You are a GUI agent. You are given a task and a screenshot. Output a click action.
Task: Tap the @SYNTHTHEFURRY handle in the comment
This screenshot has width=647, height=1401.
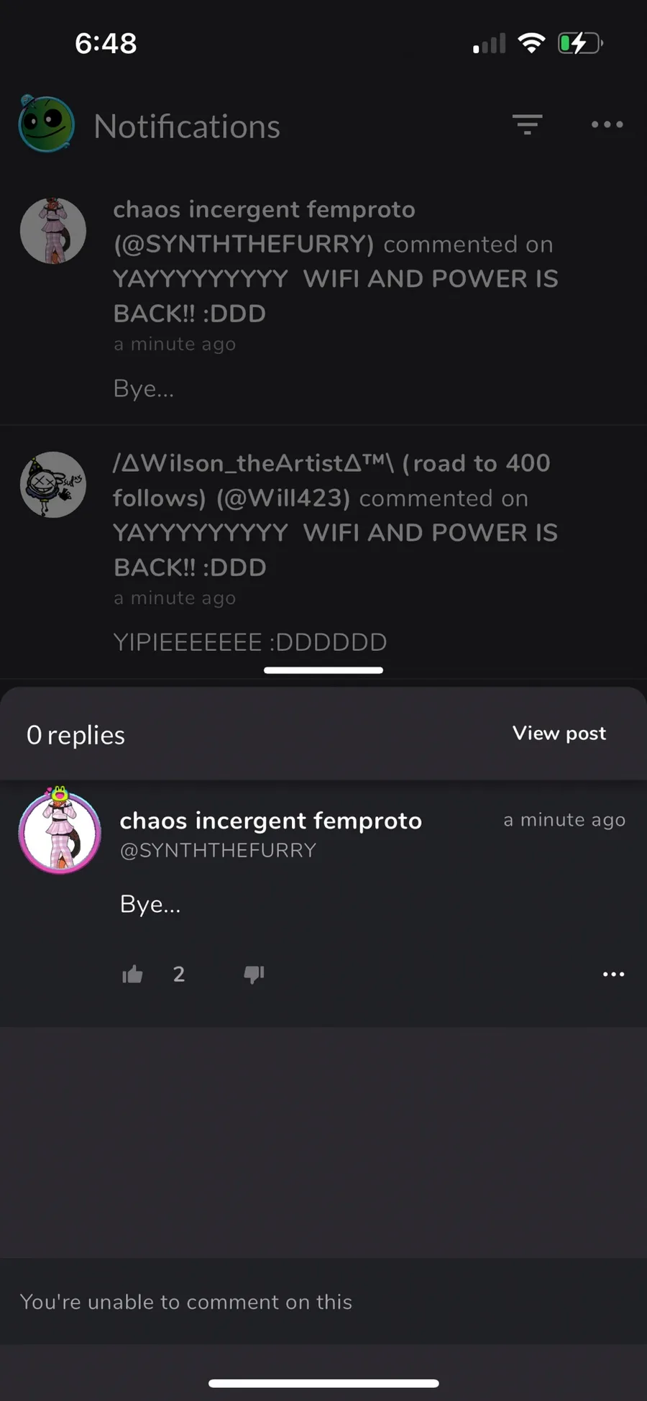(218, 850)
